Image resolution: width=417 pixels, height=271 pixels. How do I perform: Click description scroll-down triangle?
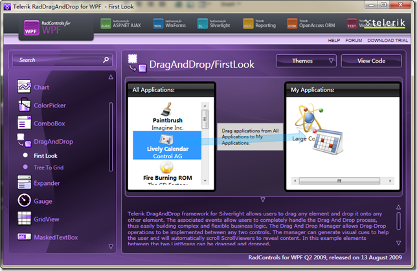(x=398, y=243)
